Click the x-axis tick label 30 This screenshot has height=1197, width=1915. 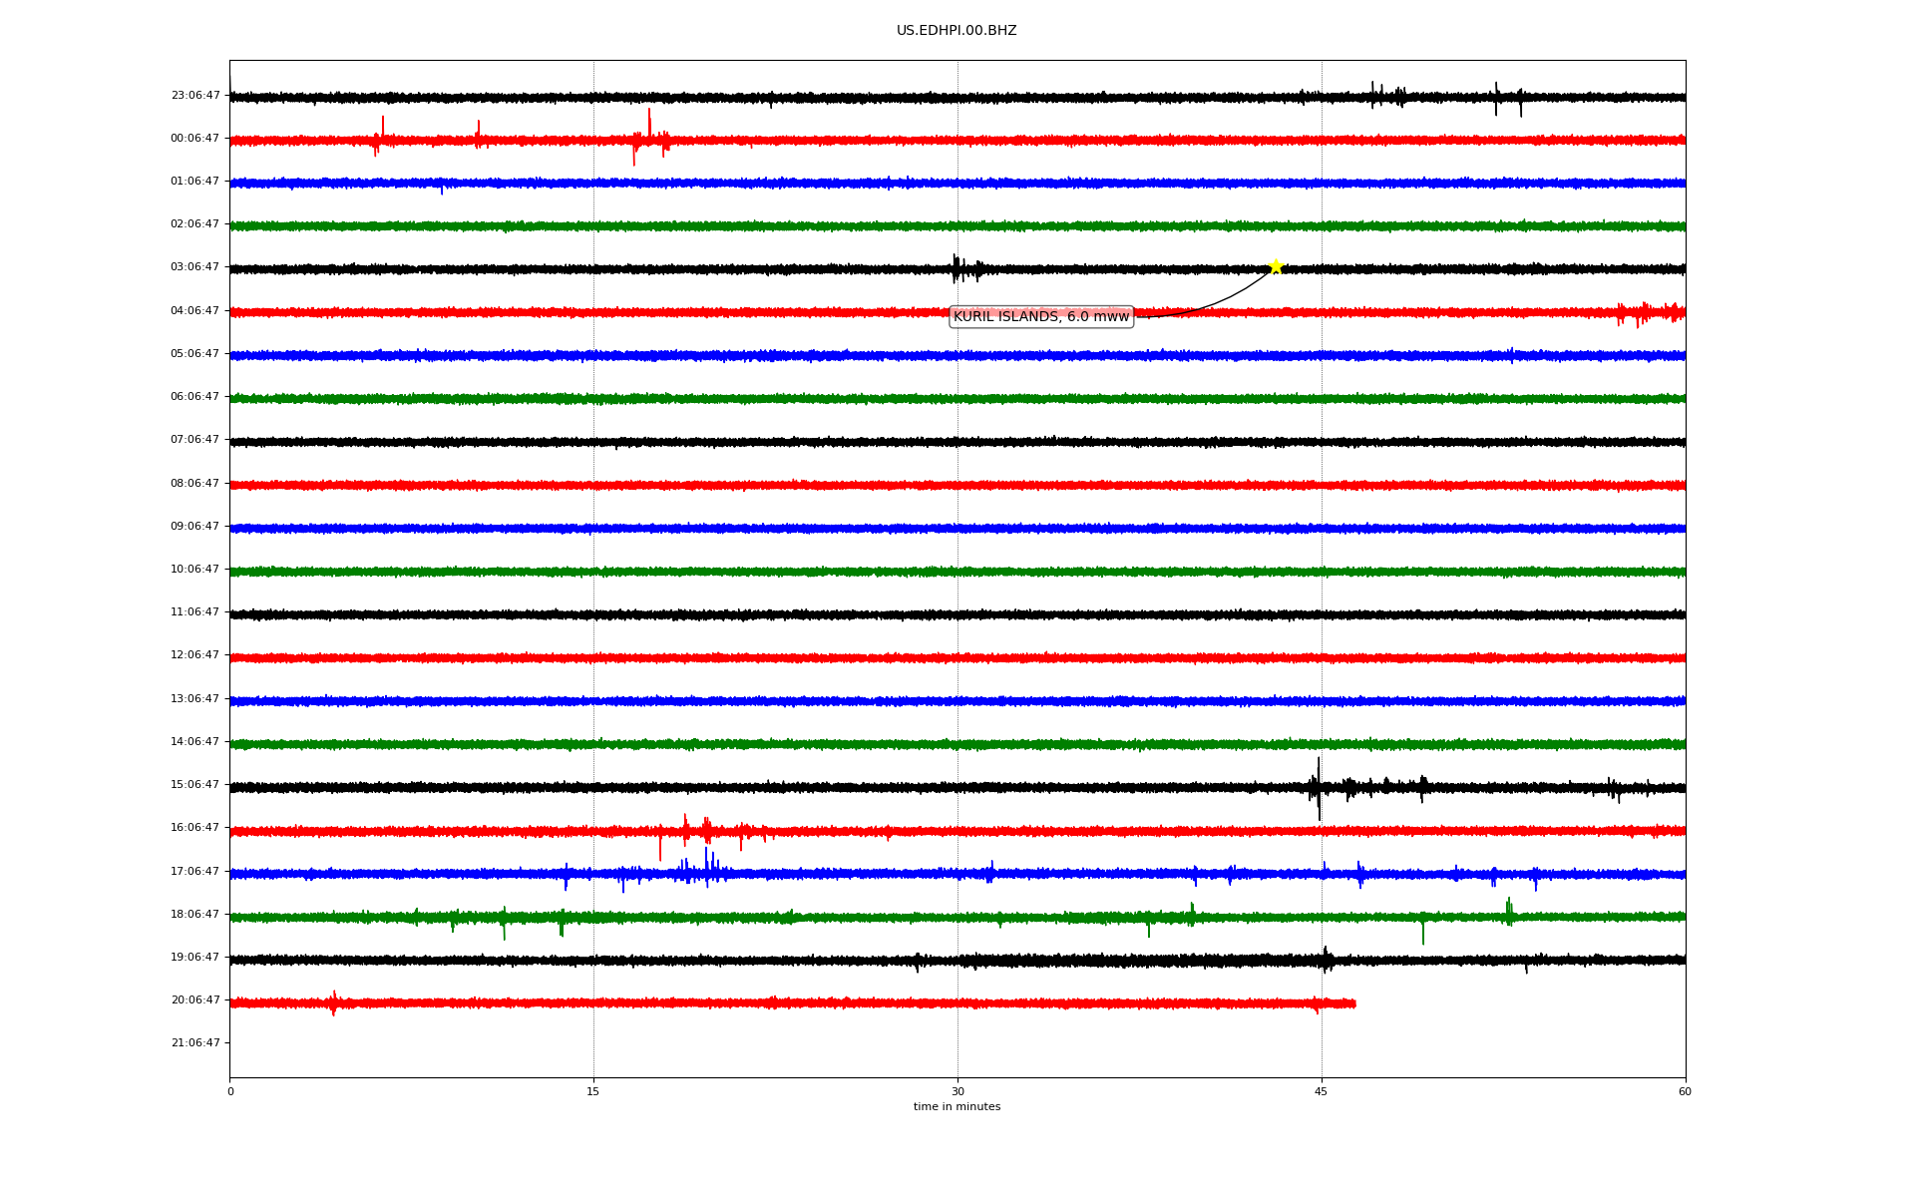[x=957, y=1092]
